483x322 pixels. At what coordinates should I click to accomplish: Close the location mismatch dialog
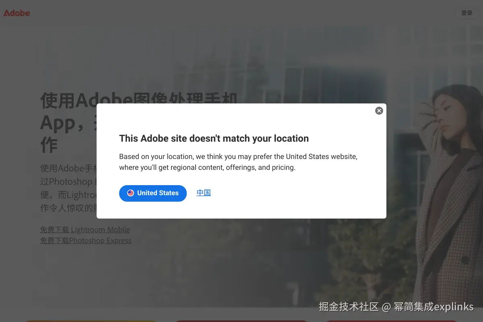click(379, 111)
